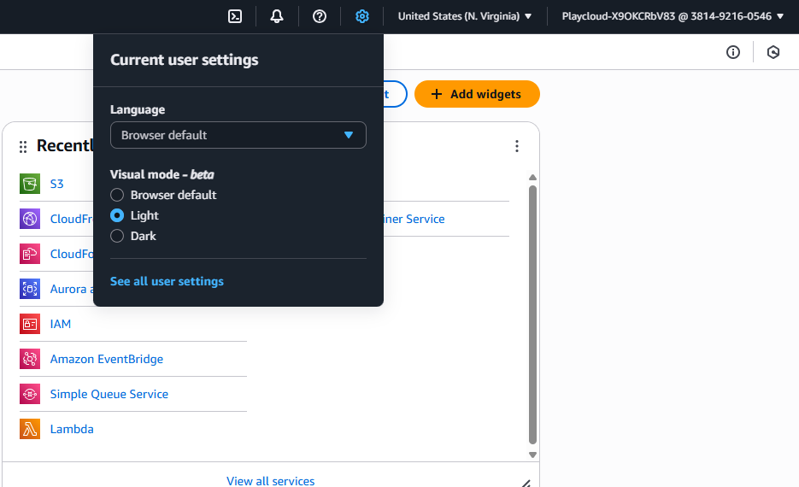Image resolution: width=799 pixels, height=487 pixels.
Task: Click the widget resize corner handle
Action: pyautogui.click(x=526, y=483)
